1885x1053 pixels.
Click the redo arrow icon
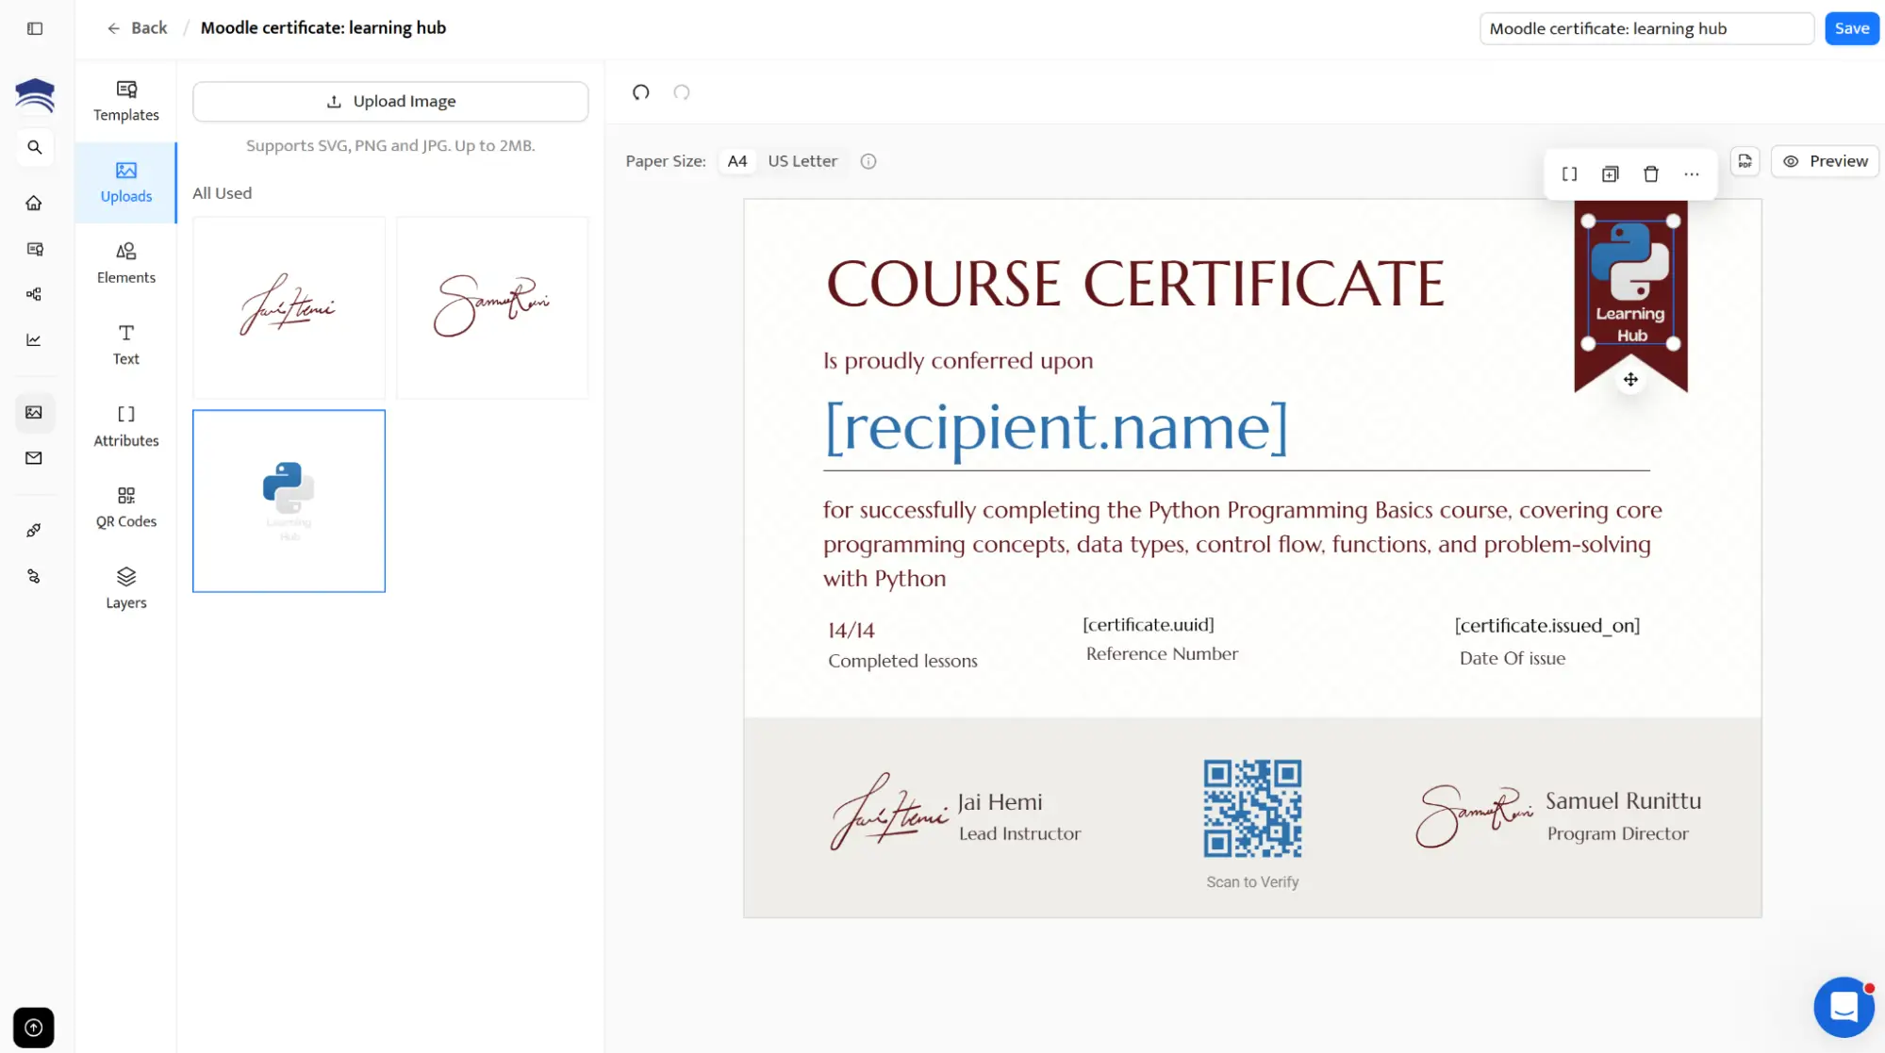(x=682, y=92)
